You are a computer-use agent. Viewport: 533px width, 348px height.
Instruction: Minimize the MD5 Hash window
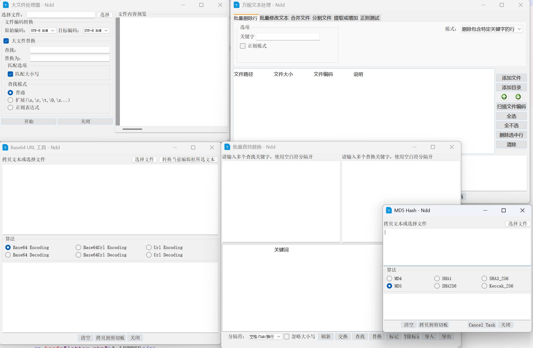(485, 210)
